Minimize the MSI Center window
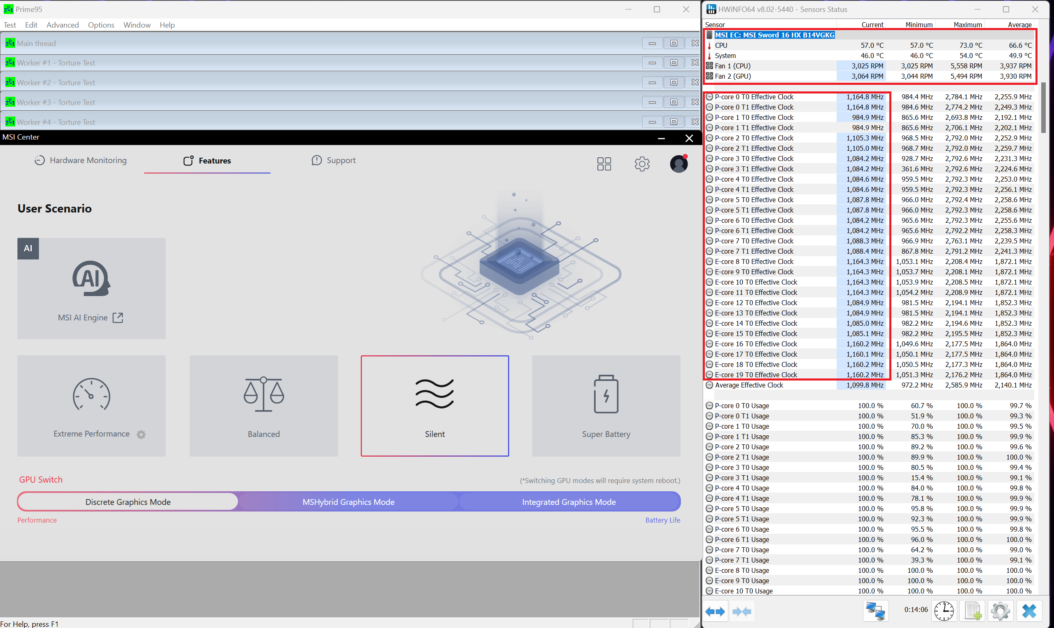 click(662, 138)
